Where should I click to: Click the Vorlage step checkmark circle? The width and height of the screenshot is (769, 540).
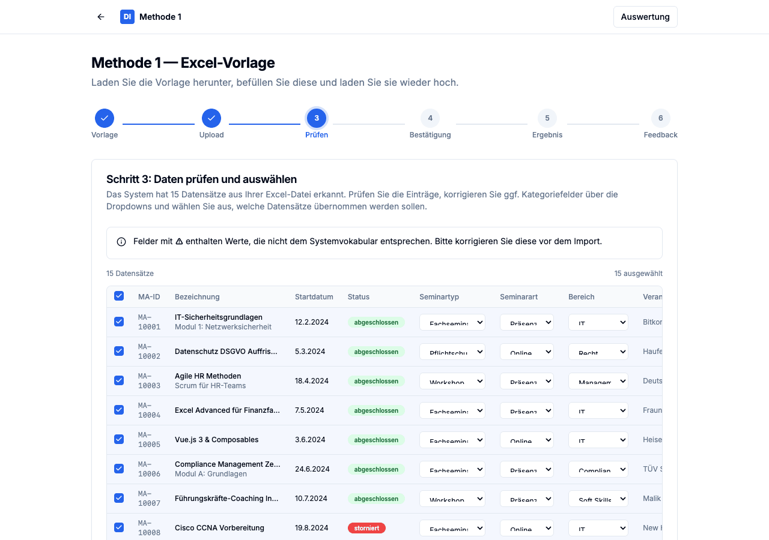(x=105, y=118)
